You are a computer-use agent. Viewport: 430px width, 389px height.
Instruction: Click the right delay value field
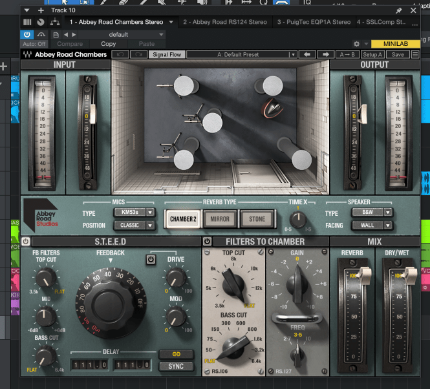pyautogui.click(x=132, y=365)
